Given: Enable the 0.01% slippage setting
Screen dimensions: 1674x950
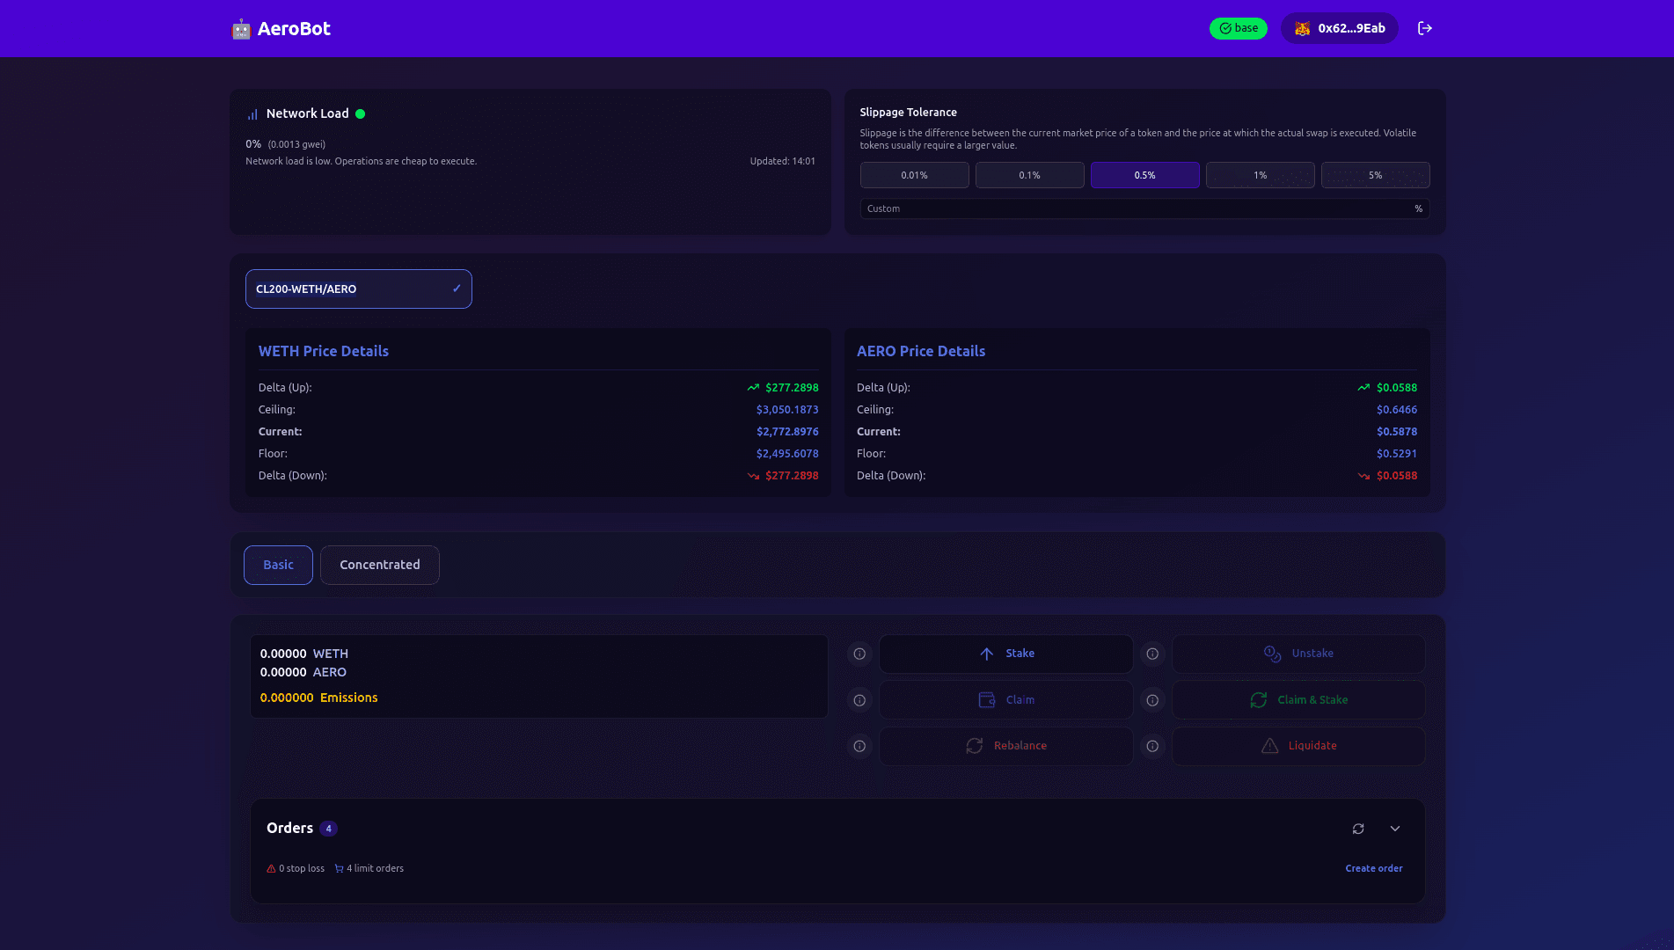Looking at the screenshot, I should click(914, 174).
